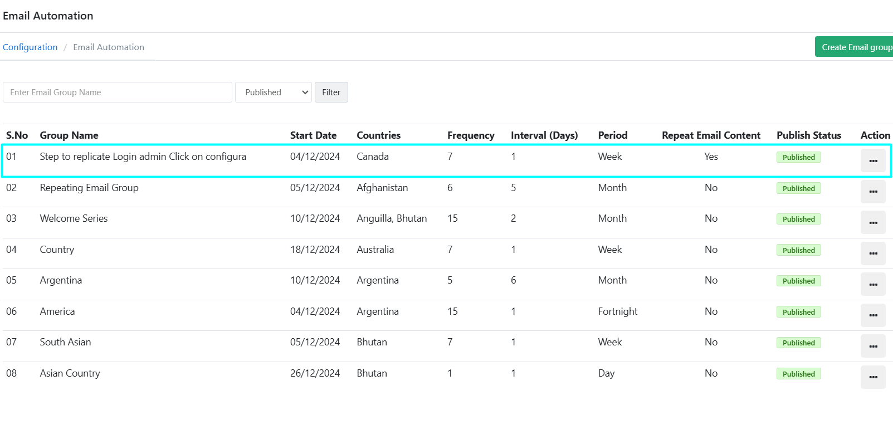The height and width of the screenshot is (439, 893).
Task: Click three-dot action button for America row
Action: [872, 315]
